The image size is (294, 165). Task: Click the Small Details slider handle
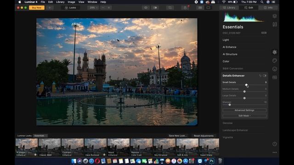click(246, 85)
